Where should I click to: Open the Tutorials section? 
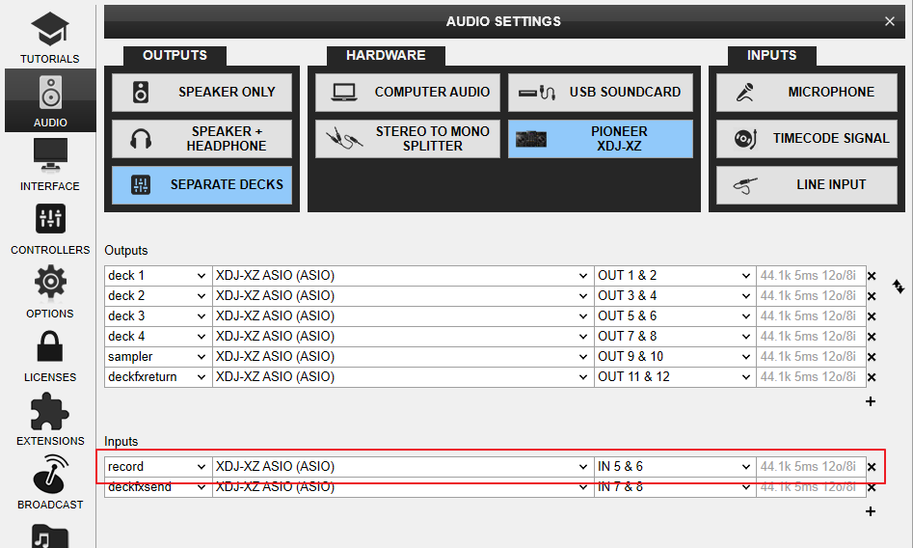pos(49,37)
